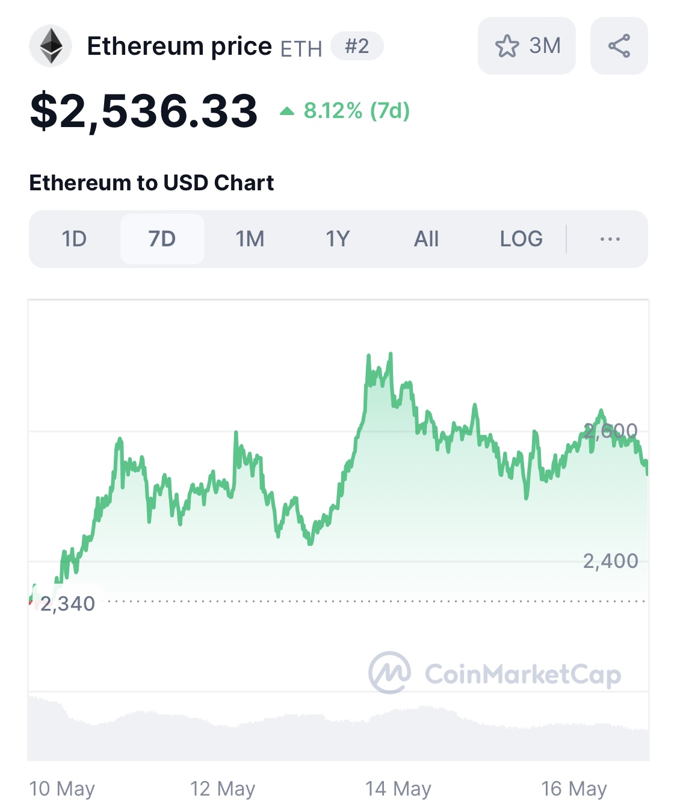The width and height of the screenshot is (677, 804).
Task: Click the green up-arrow change indicator
Action: point(287,111)
